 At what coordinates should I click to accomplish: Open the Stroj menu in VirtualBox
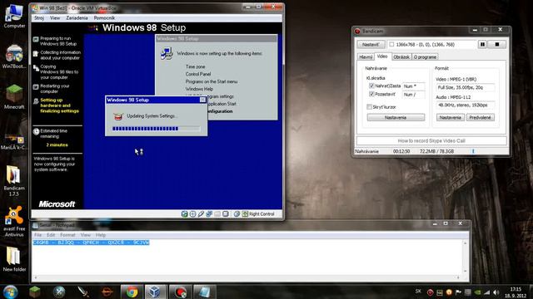39,18
